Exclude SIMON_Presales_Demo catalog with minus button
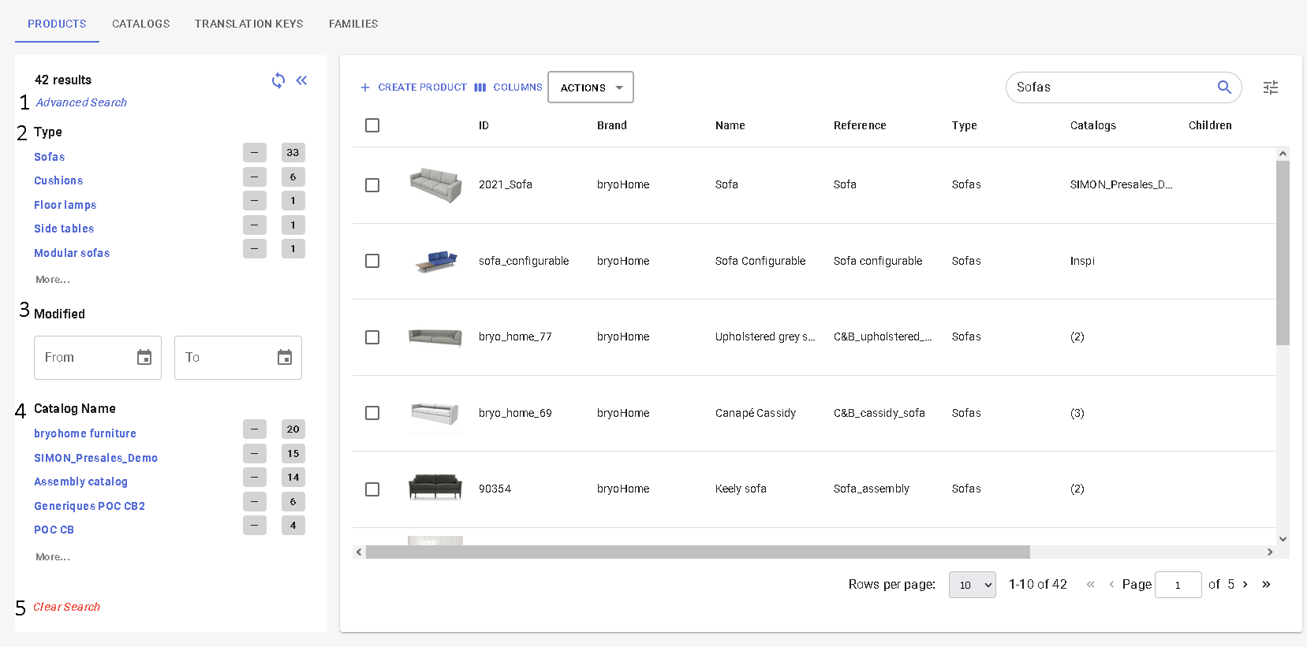 pos(254,454)
